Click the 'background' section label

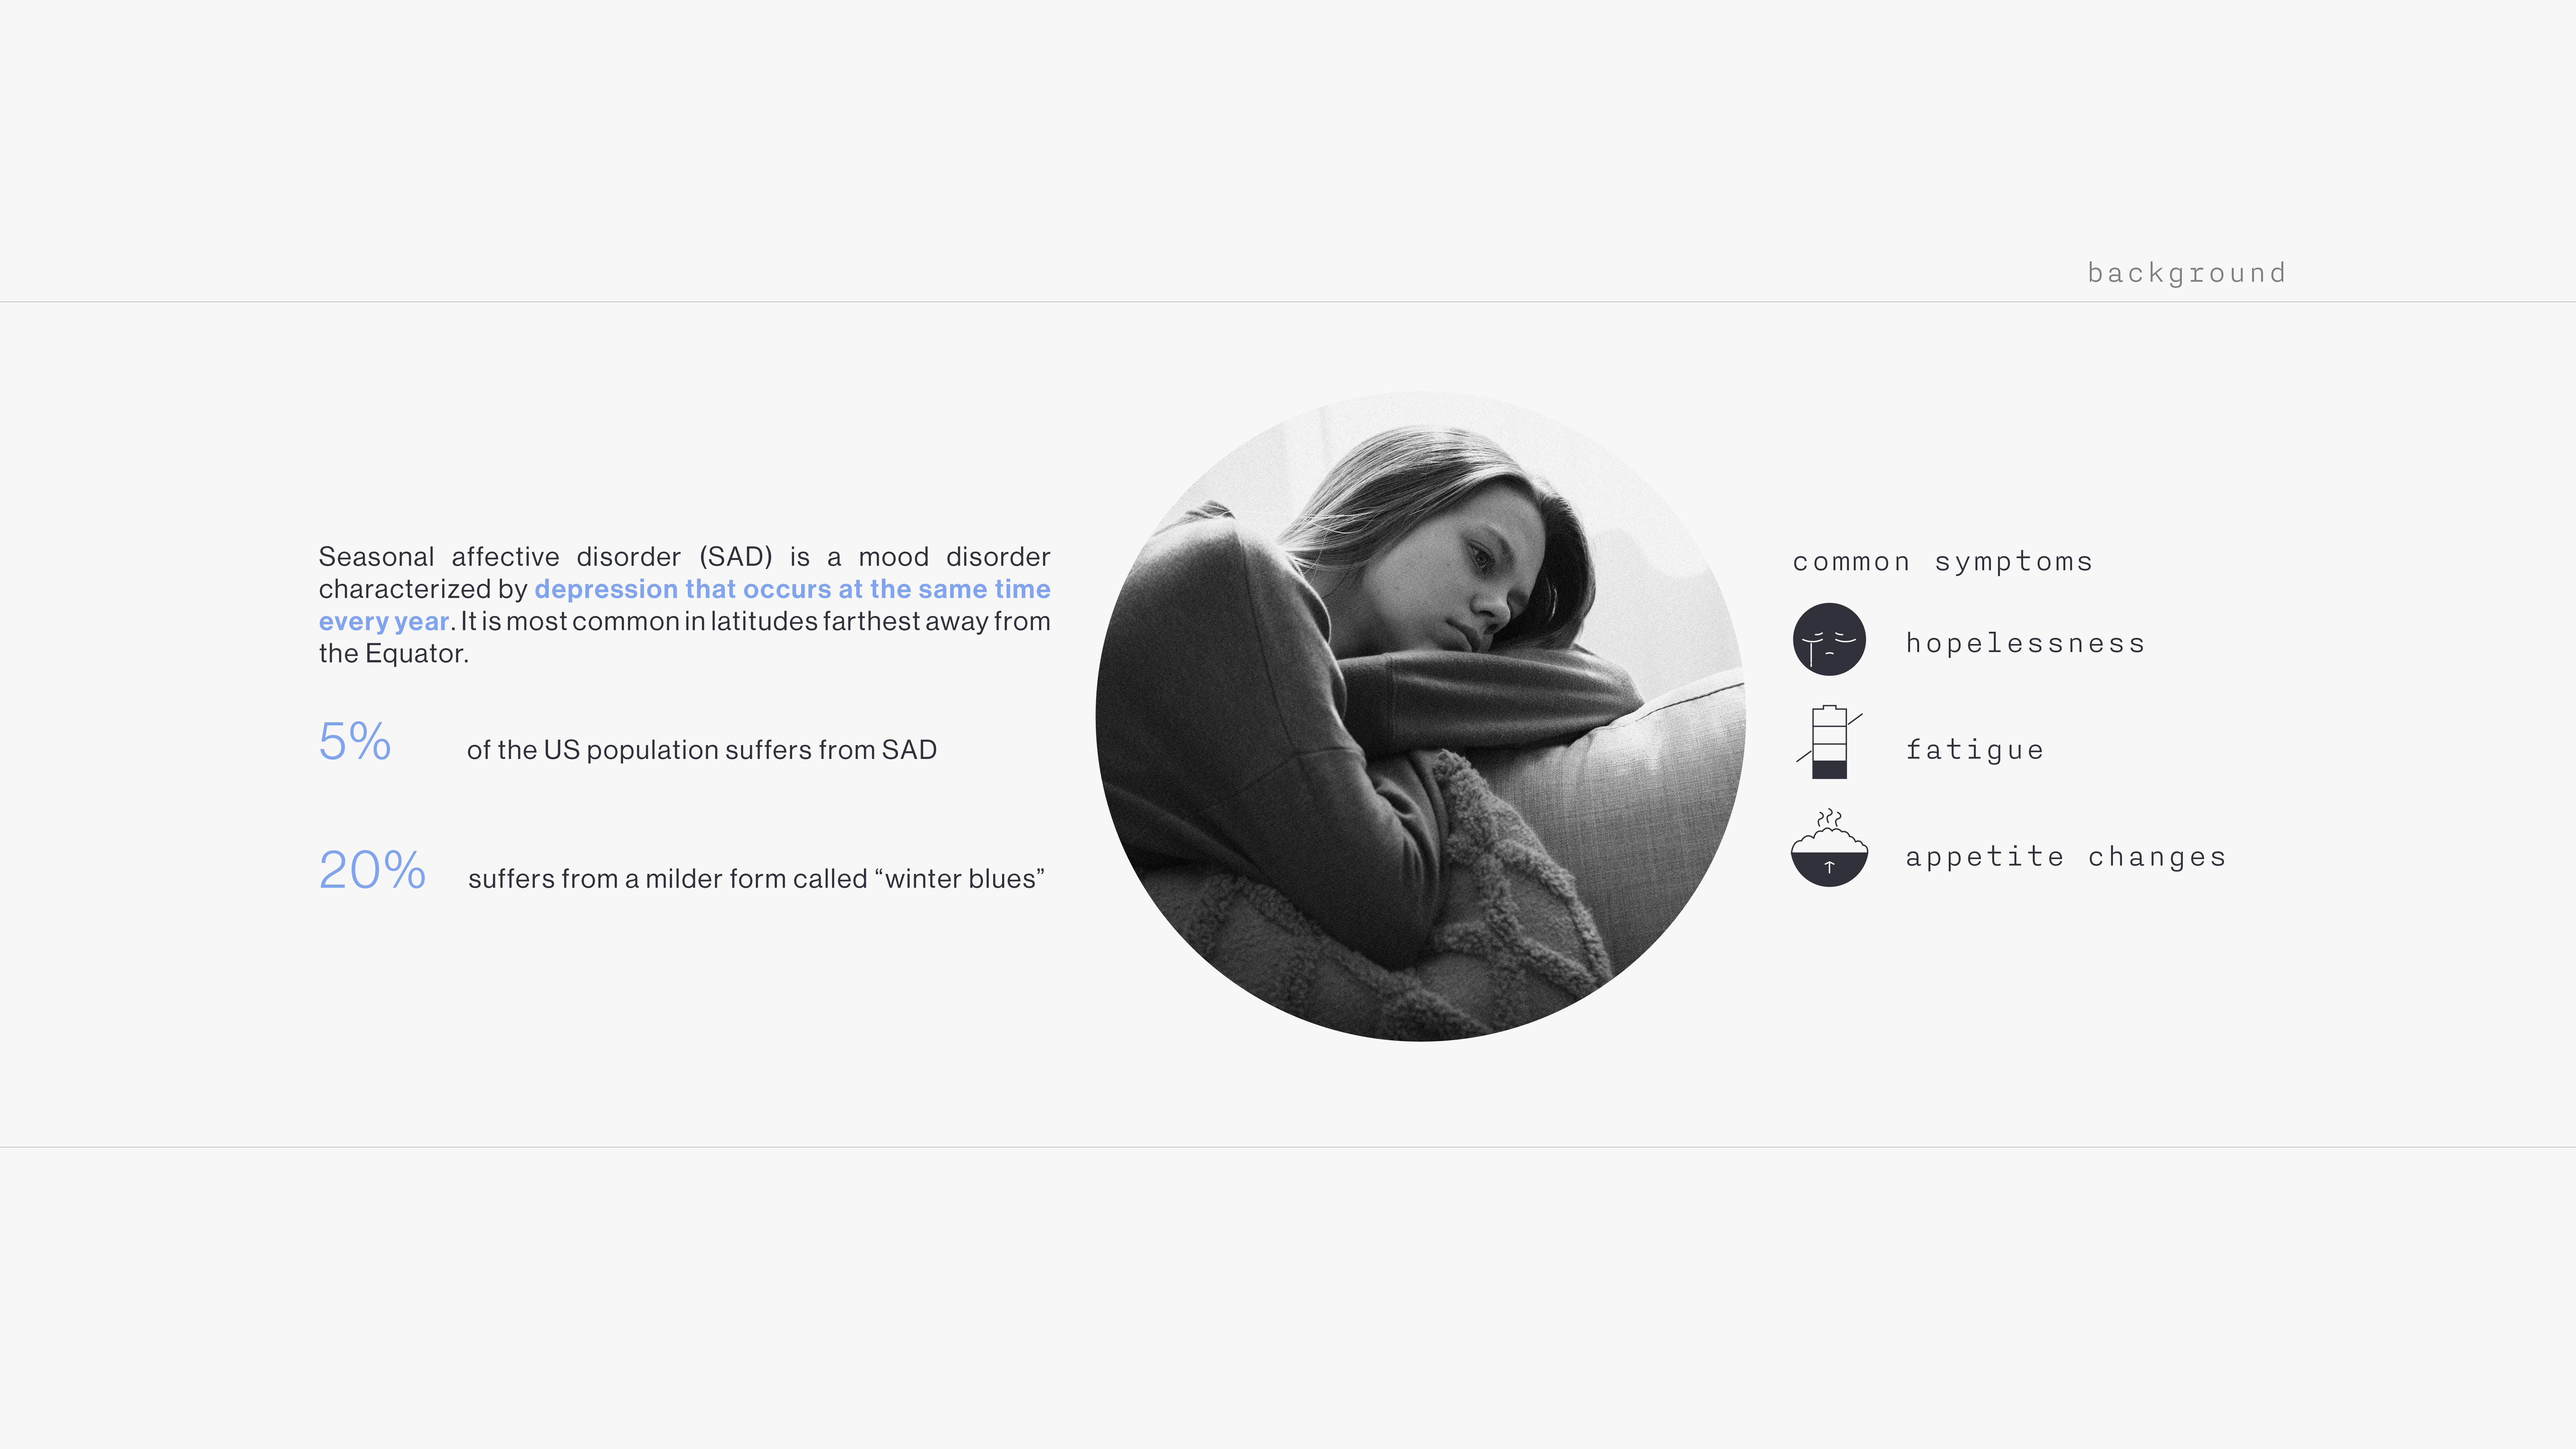click(2187, 273)
